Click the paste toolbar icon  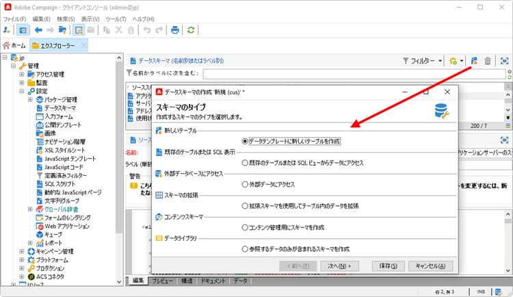coord(131,30)
